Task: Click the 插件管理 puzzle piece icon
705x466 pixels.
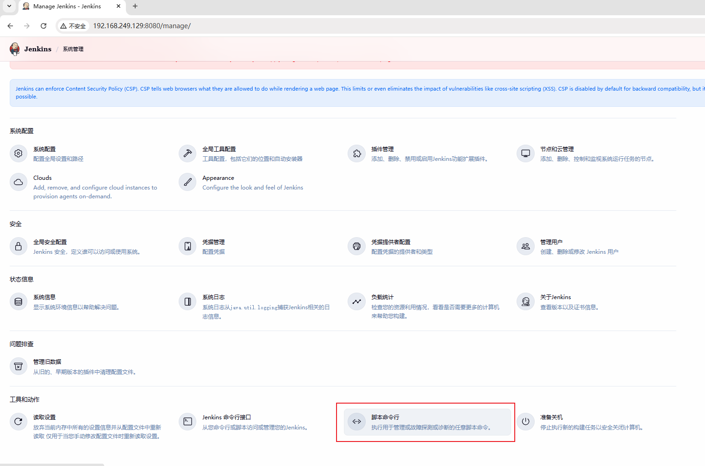Action: pos(356,153)
